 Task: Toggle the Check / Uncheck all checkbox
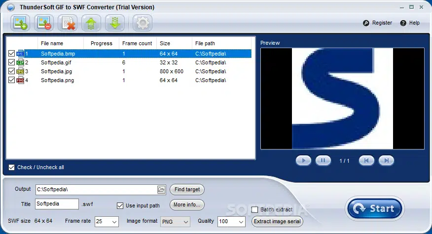(11, 167)
